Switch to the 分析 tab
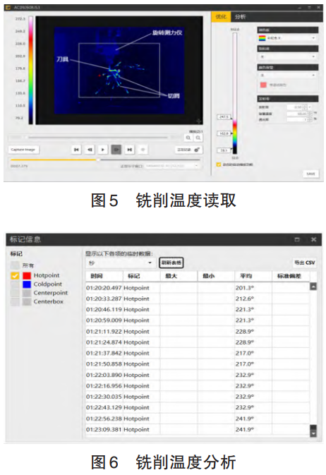The height and width of the screenshot is (475, 326). click(240, 17)
